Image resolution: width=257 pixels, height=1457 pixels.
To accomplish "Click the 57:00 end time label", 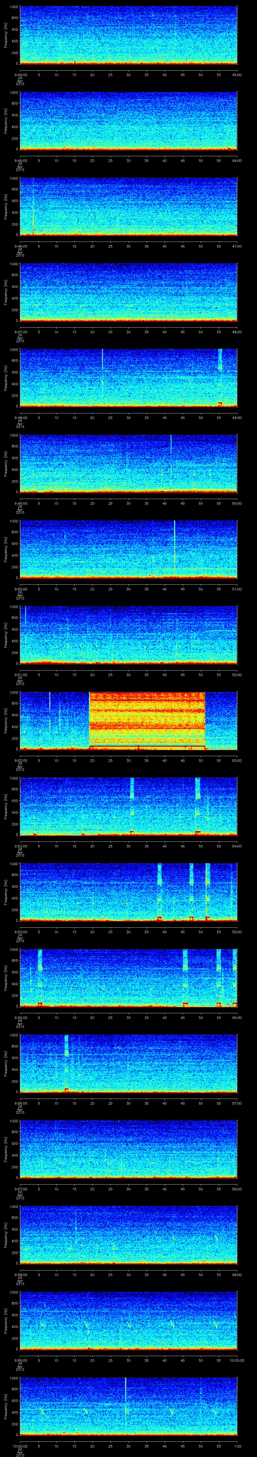I will [237, 1103].
